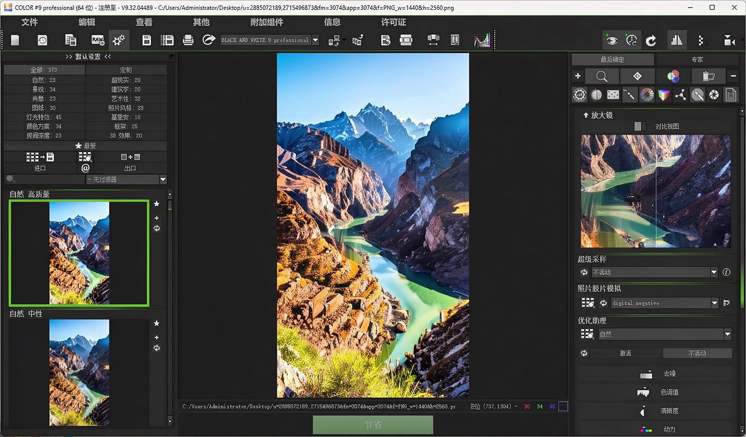Image resolution: width=746 pixels, height=437 pixels.
Task: Click the printer icon in toolbar
Action: click(x=188, y=40)
